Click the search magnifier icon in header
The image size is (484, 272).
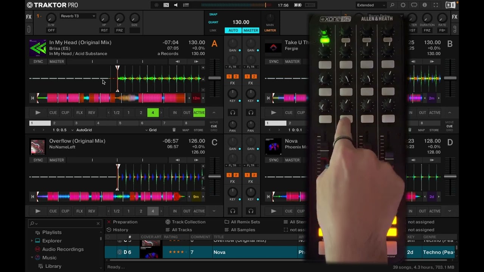[392, 5]
